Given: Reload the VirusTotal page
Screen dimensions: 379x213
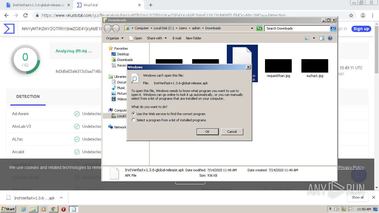Looking at the screenshot, I should pyautogui.click(x=25, y=15).
